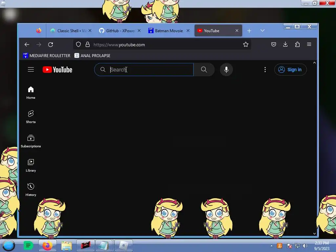Save page to Pocket icon
This screenshot has height=252, width=336.
pyautogui.click(x=273, y=44)
